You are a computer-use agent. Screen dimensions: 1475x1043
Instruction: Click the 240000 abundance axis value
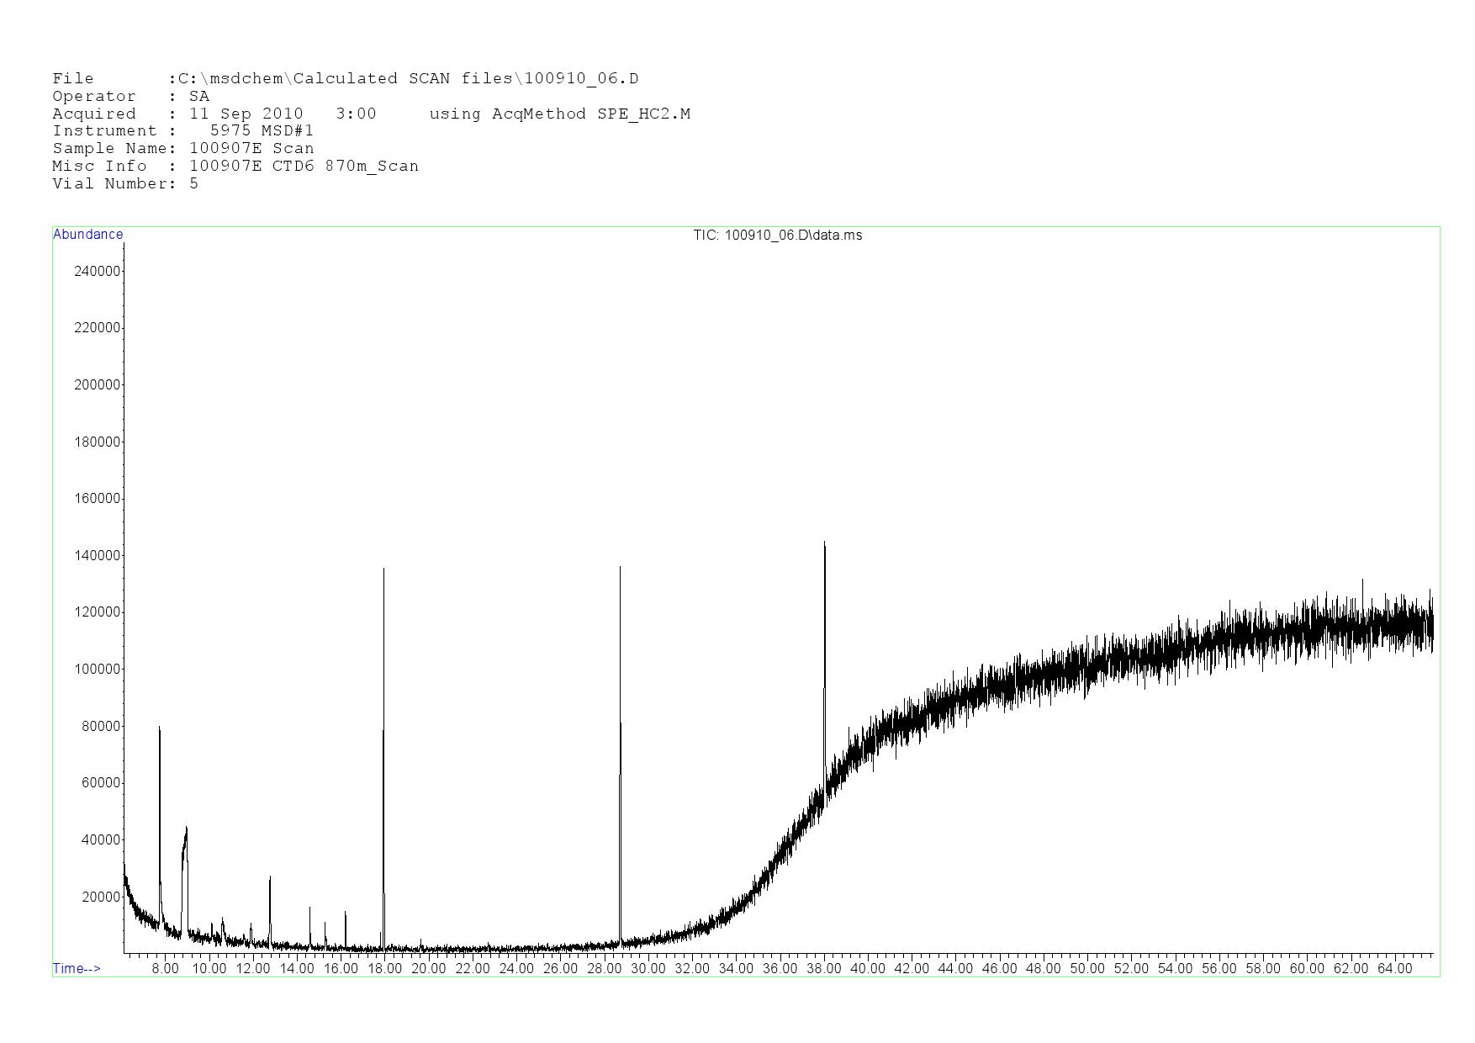98,271
